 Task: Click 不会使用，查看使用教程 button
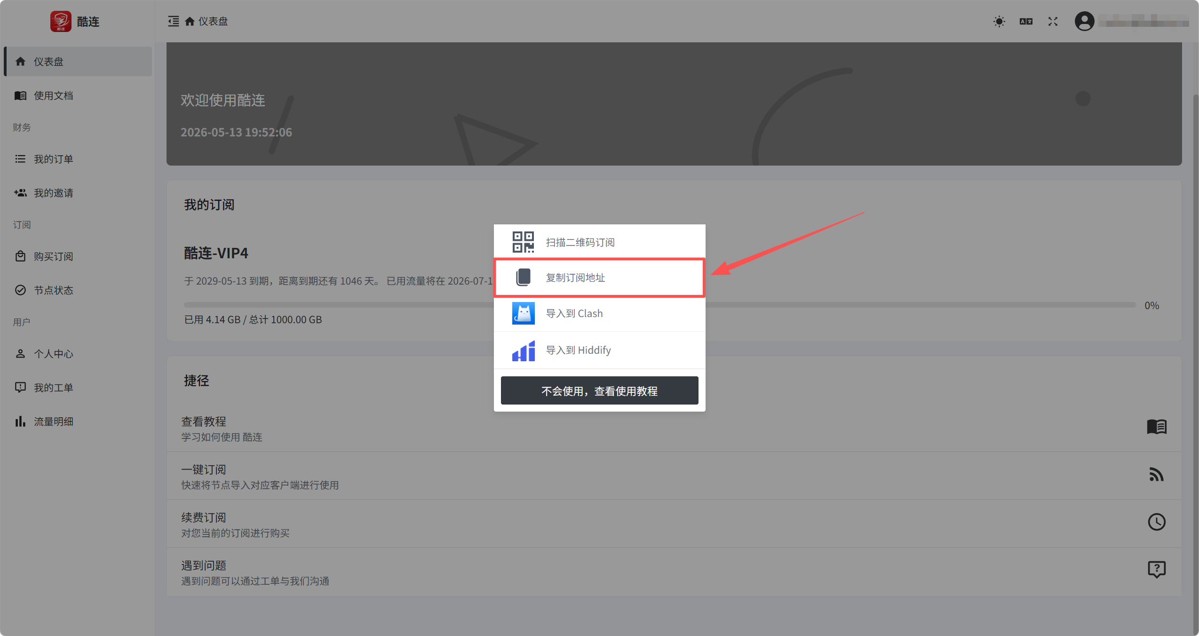click(599, 390)
